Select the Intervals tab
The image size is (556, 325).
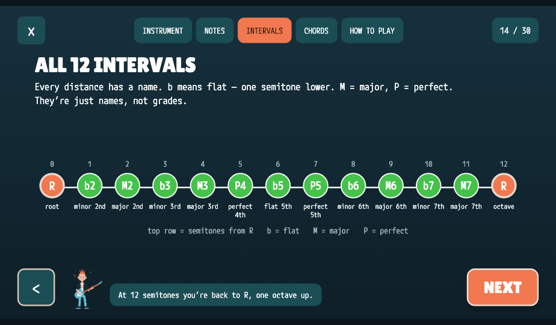[265, 31]
